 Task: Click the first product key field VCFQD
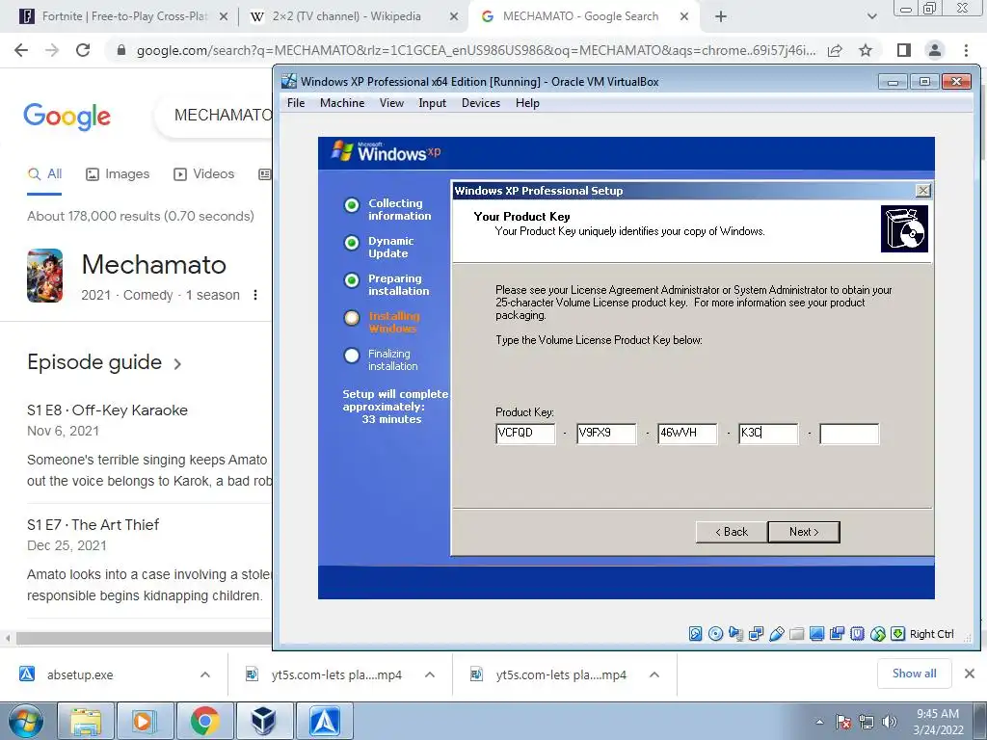coord(525,433)
